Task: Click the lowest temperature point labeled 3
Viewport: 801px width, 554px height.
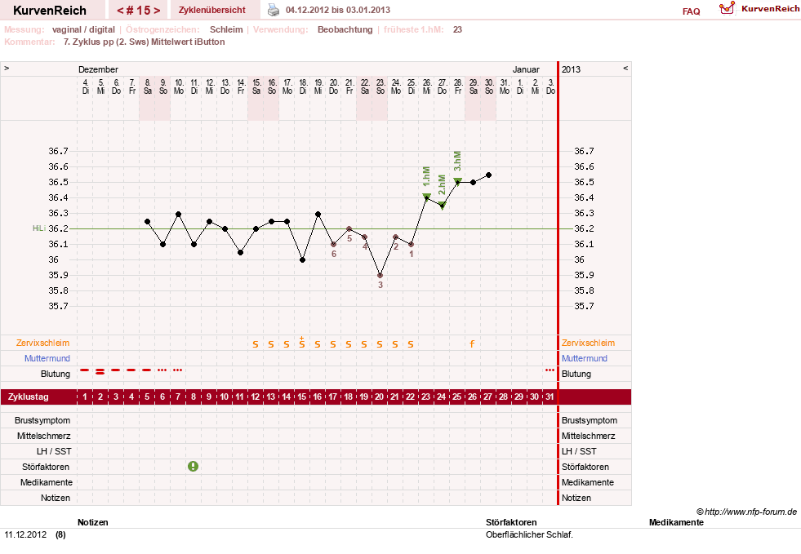Action: point(380,275)
